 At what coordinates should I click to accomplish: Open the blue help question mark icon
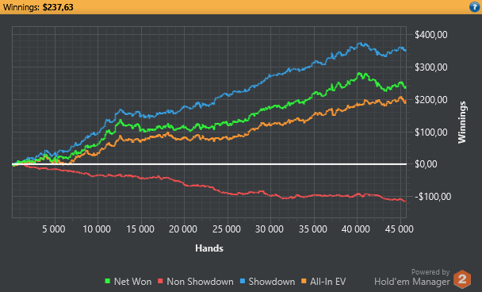[475, 7]
